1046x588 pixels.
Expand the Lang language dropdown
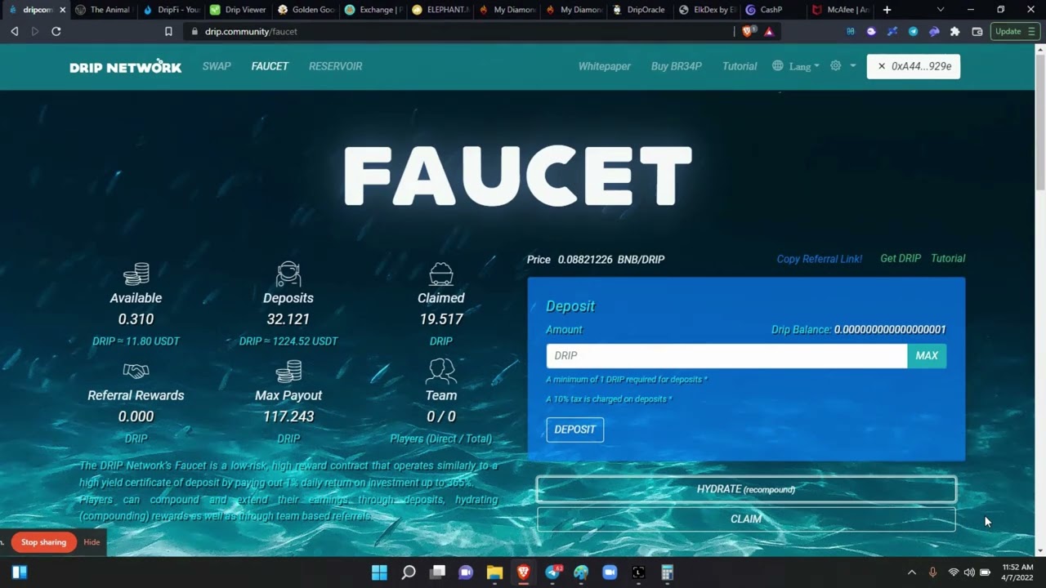804,66
